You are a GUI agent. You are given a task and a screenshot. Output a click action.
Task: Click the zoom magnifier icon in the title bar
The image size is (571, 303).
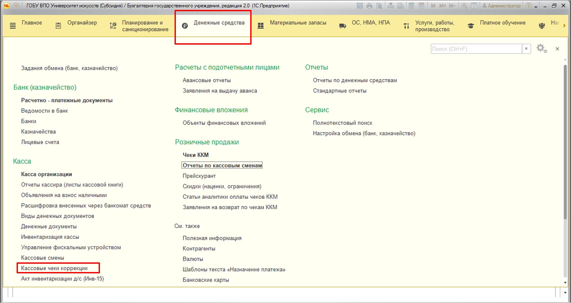coord(464,6)
